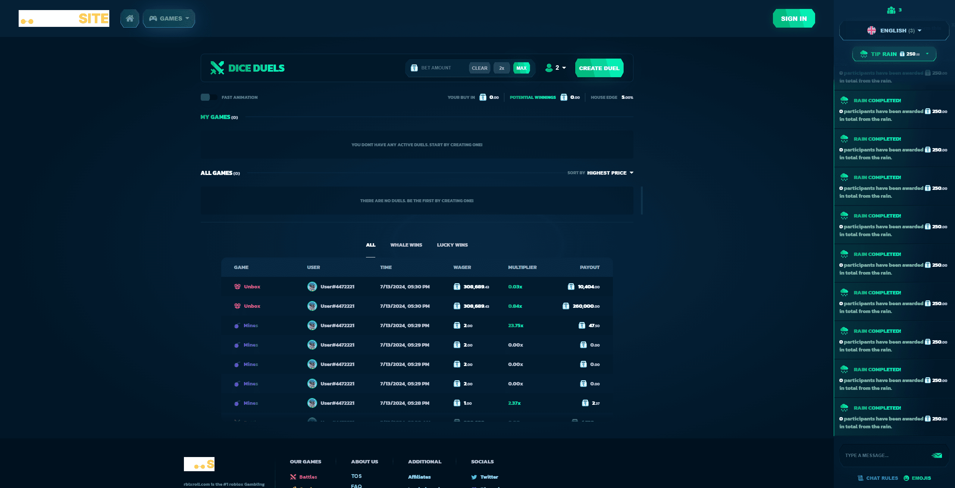Image resolution: width=955 pixels, height=488 pixels.
Task: Click the Battles swords icon in footer
Action: click(293, 477)
